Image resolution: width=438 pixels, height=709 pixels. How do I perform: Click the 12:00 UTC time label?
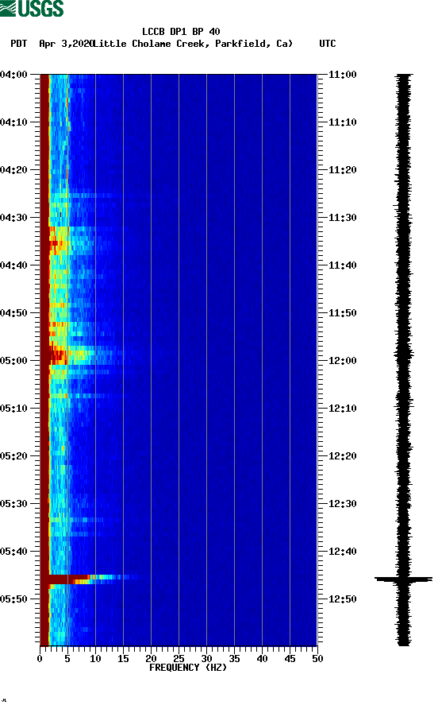point(342,360)
